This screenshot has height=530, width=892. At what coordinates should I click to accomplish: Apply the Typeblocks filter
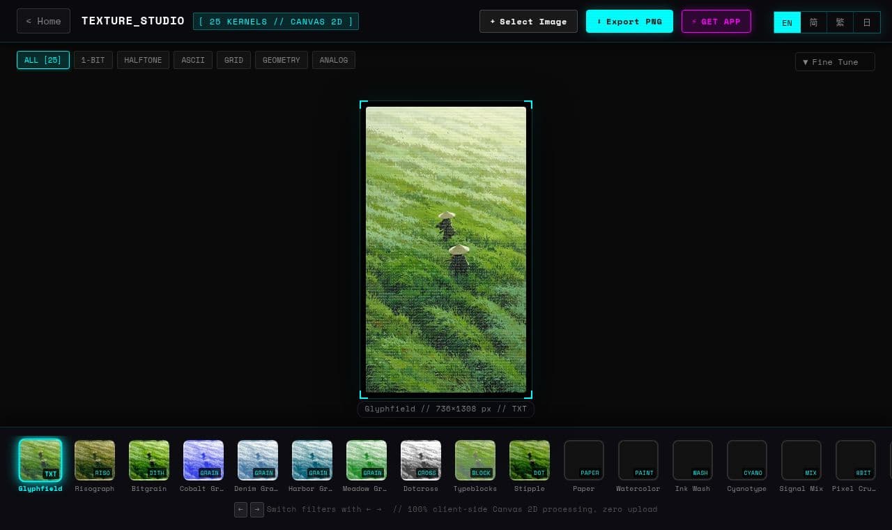click(x=475, y=460)
